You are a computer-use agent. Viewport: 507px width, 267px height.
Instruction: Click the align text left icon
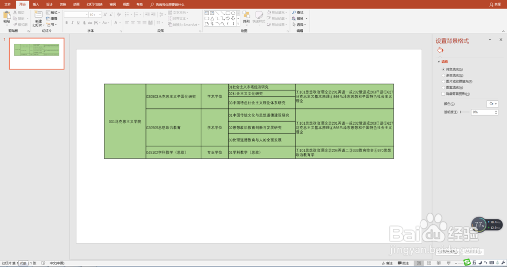pos(127,23)
